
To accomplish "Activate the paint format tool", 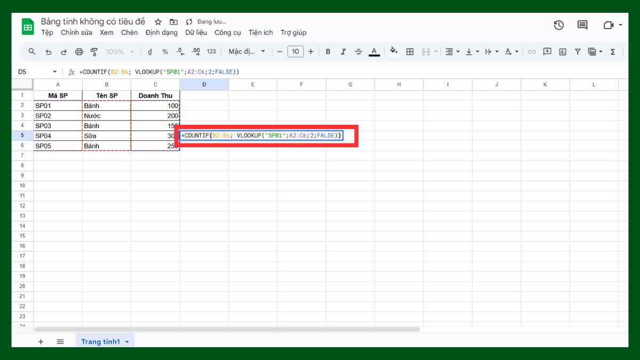I will point(94,52).
